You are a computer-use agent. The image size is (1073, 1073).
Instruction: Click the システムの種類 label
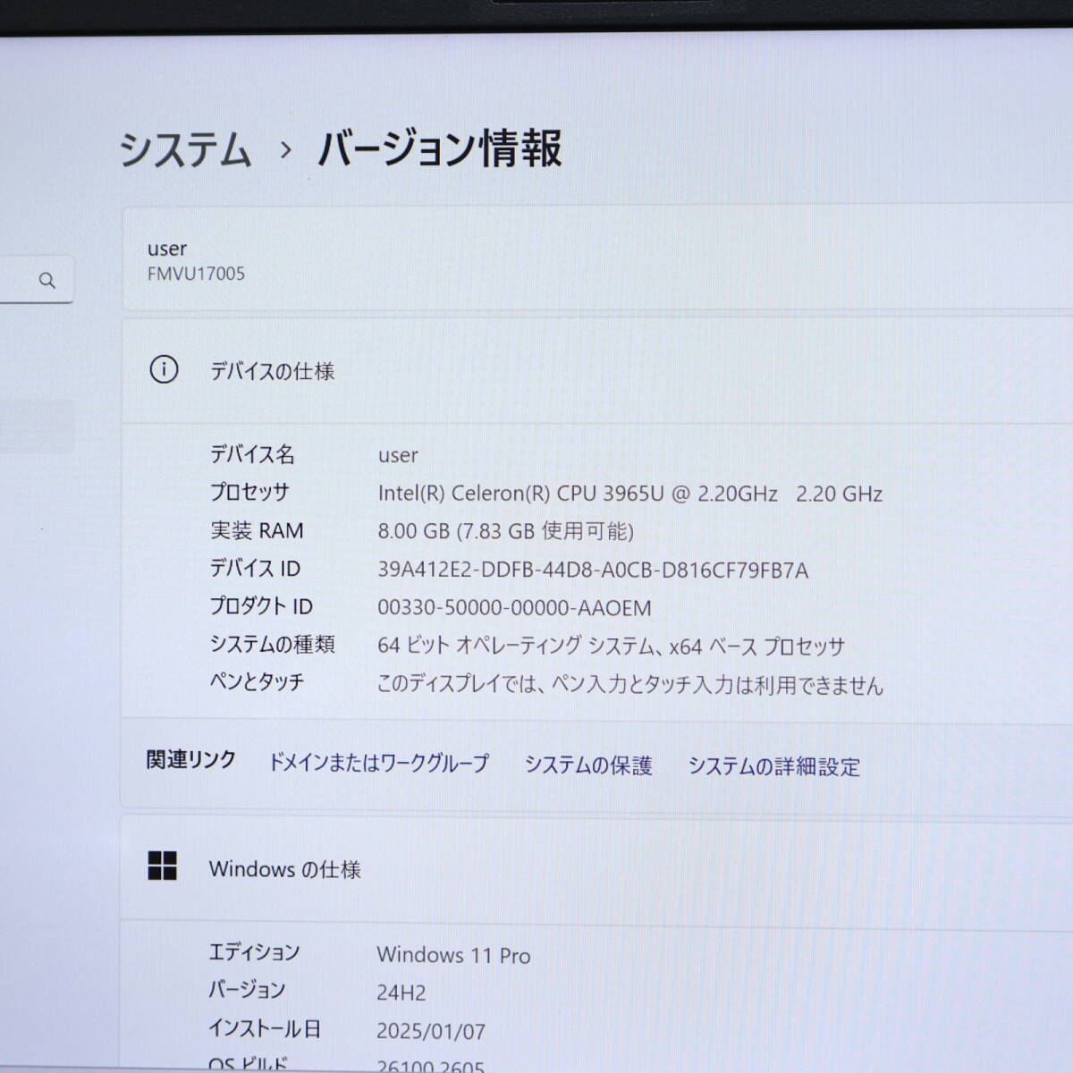tap(272, 644)
